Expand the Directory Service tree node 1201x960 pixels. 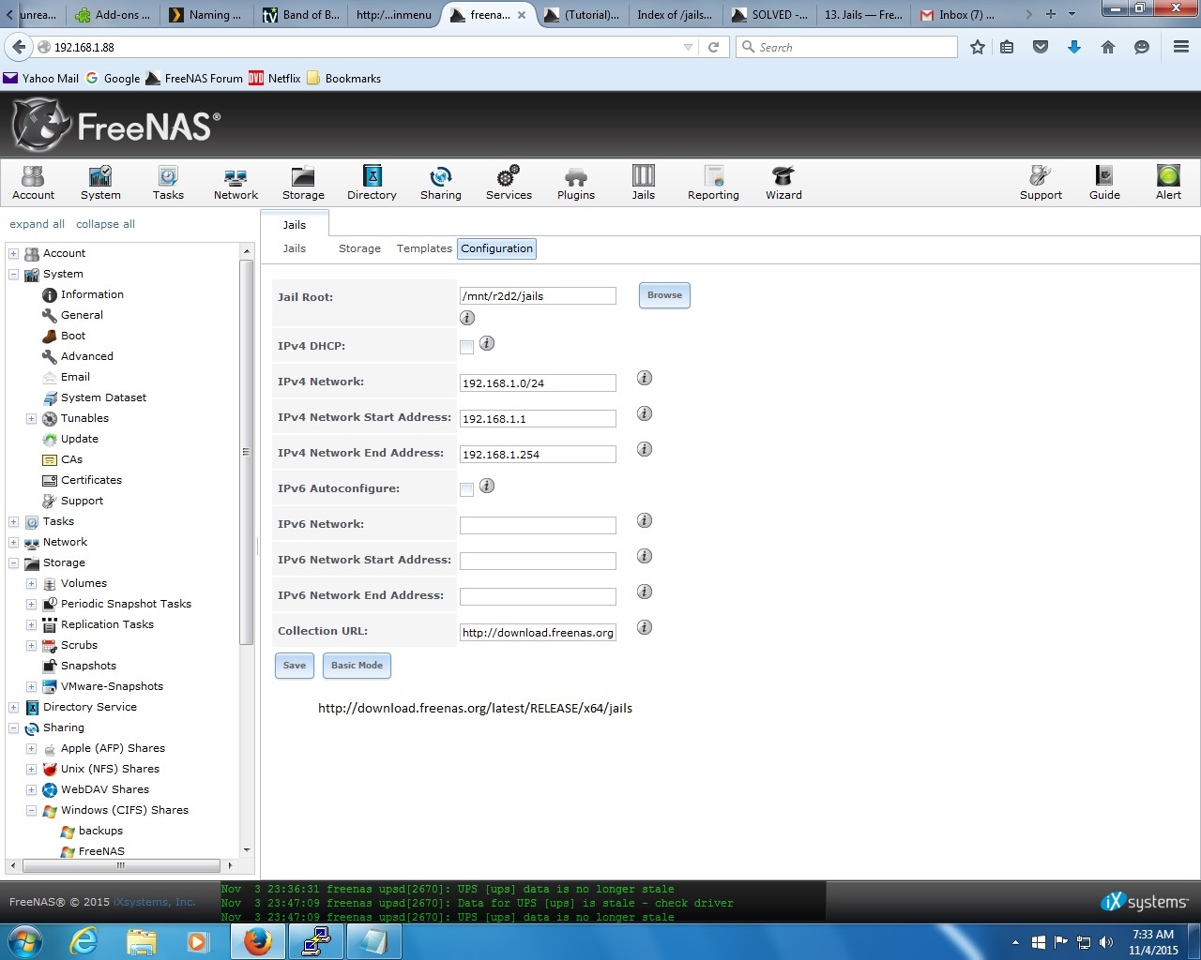[x=13, y=707]
